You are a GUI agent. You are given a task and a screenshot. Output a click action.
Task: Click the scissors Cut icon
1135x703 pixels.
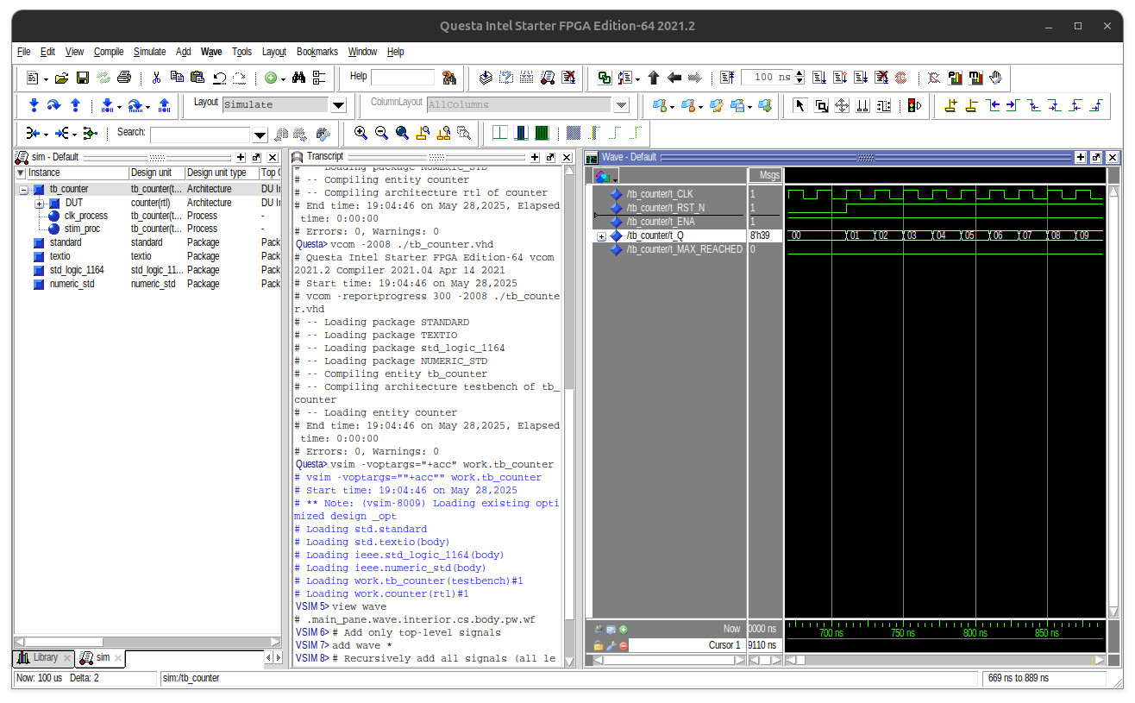(156, 78)
